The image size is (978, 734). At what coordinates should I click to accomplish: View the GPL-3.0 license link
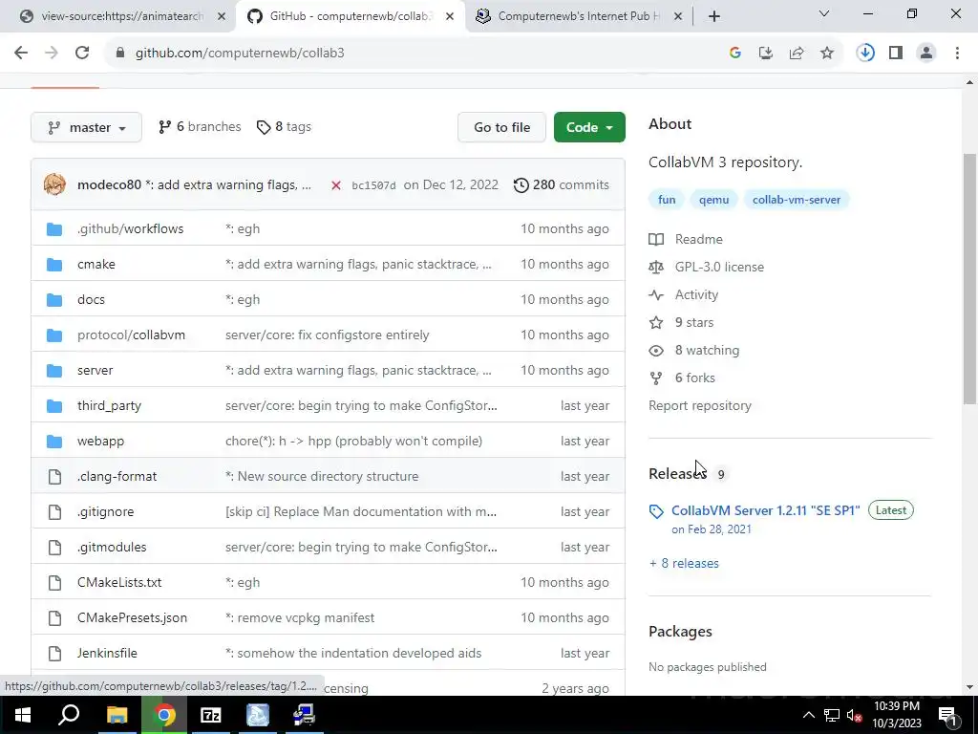[x=719, y=268]
